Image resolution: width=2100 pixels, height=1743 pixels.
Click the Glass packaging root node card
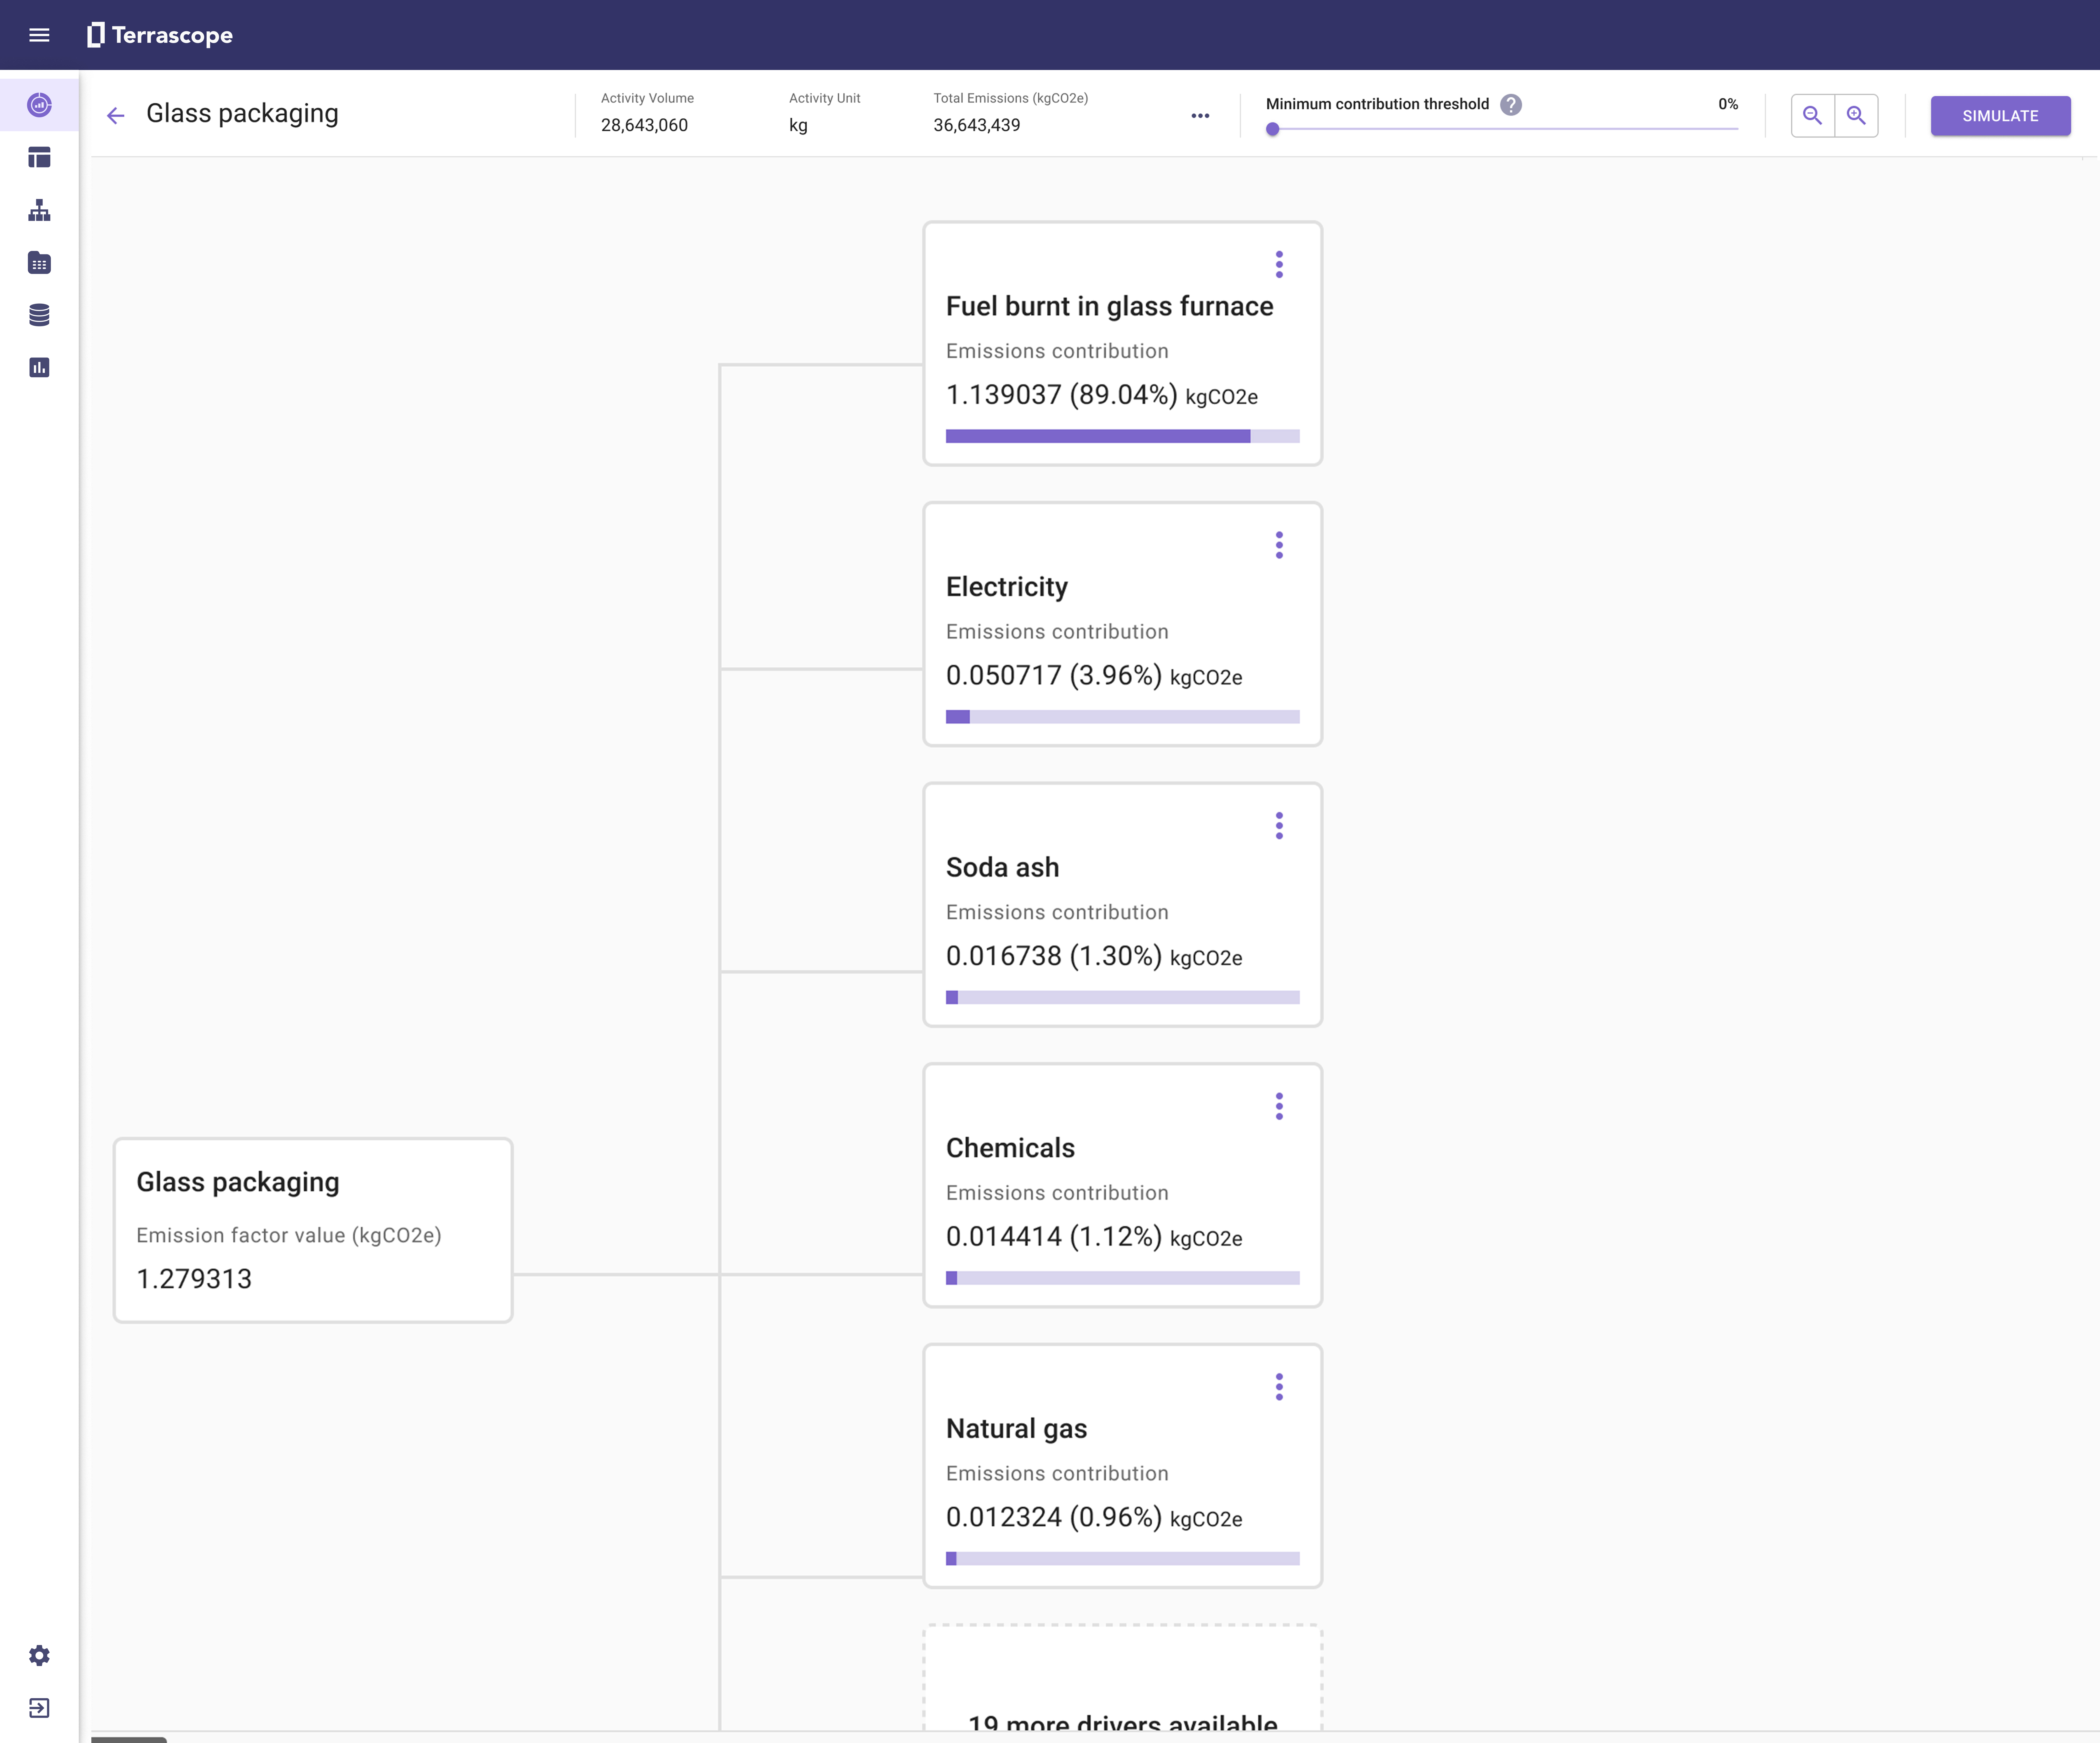point(313,1230)
